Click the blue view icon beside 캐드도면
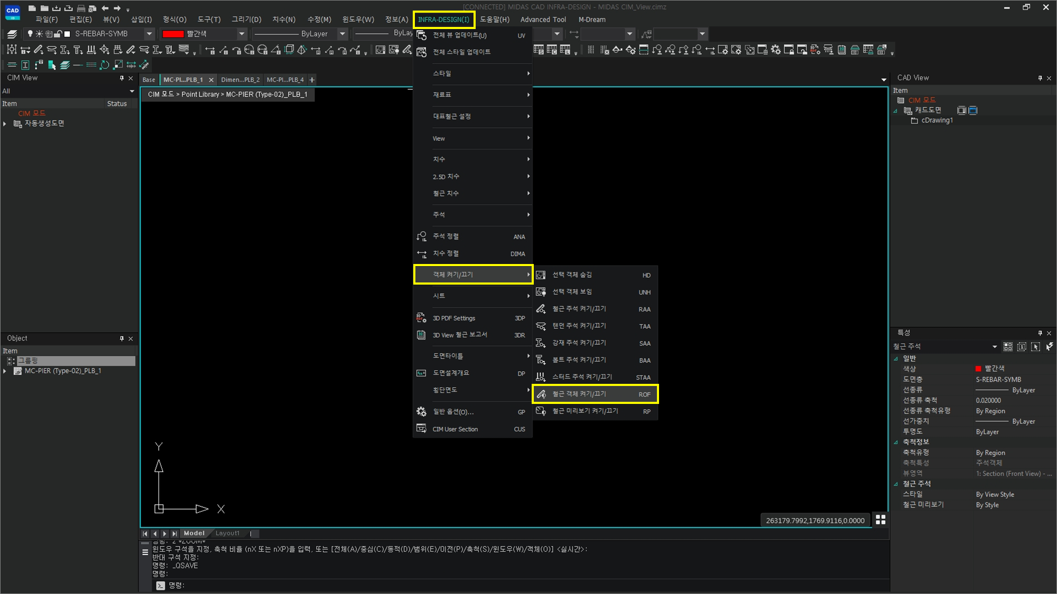Screen dimensions: 1057x594 pyautogui.click(x=973, y=110)
